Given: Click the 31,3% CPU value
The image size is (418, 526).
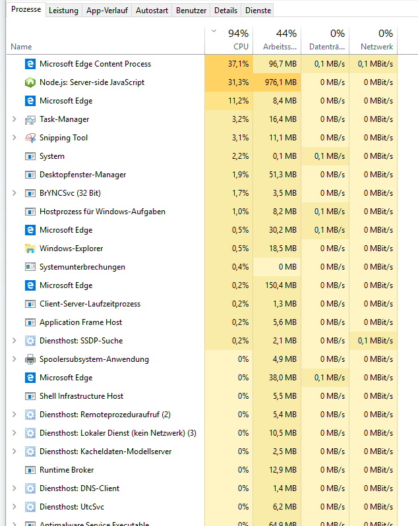Looking at the screenshot, I should click(238, 82).
